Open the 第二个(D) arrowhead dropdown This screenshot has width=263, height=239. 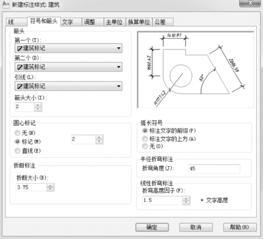pos(68,67)
